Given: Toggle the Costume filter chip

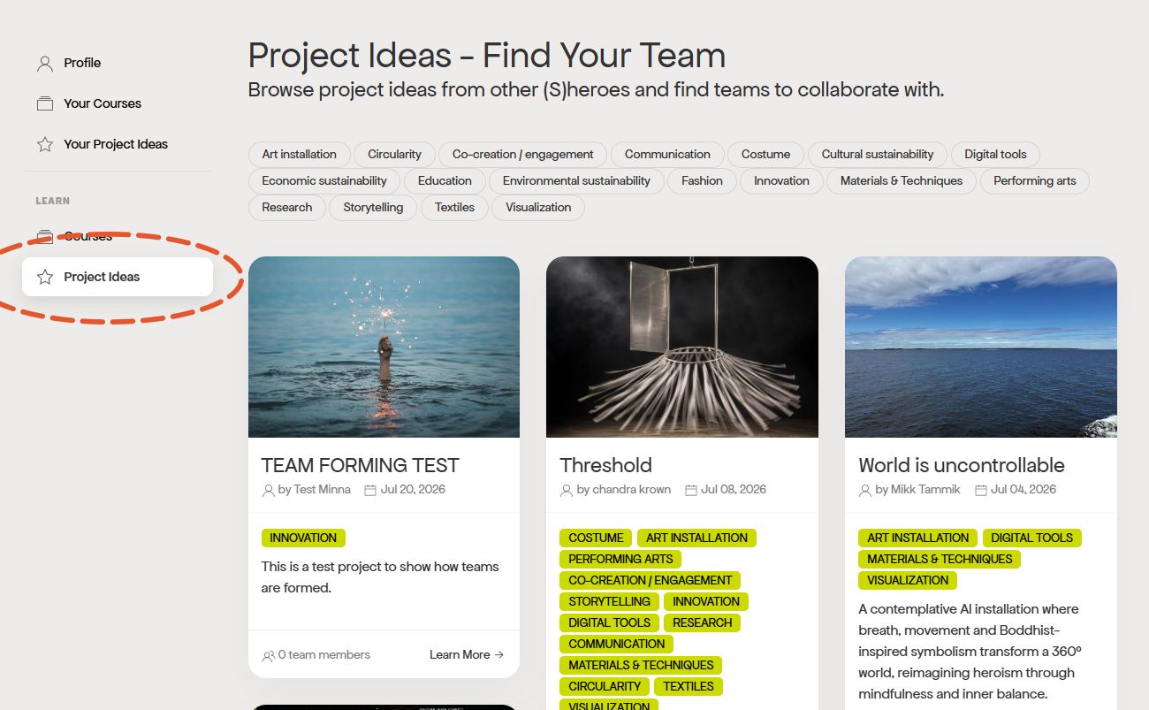Looking at the screenshot, I should click(x=766, y=154).
